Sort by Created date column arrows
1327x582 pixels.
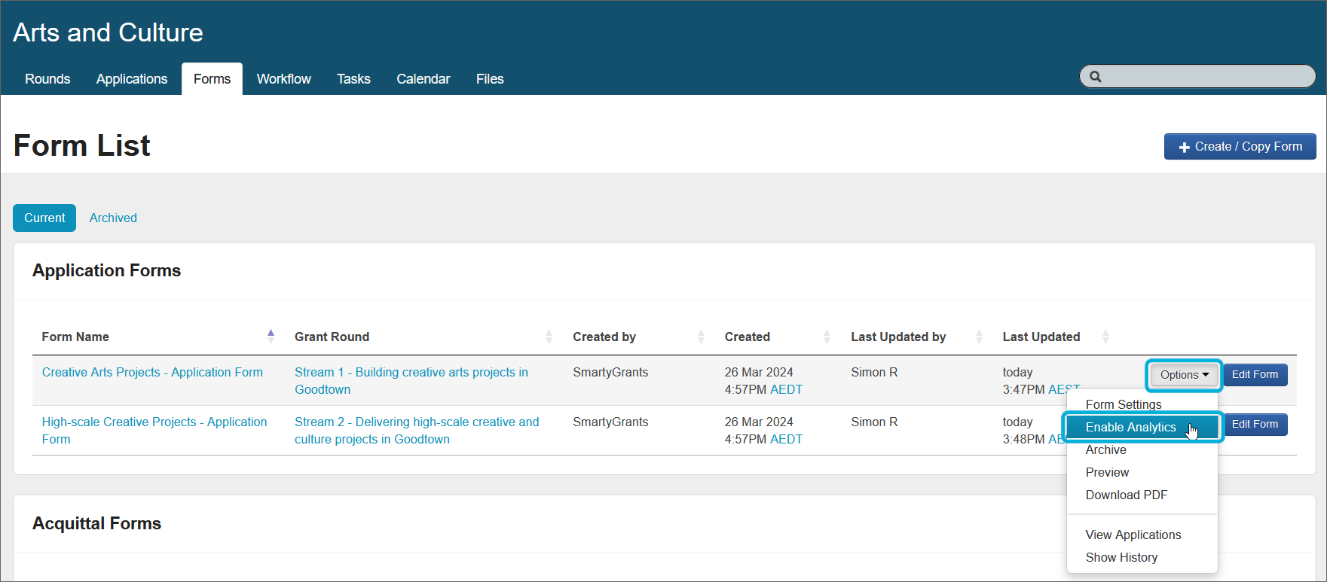point(827,337)
